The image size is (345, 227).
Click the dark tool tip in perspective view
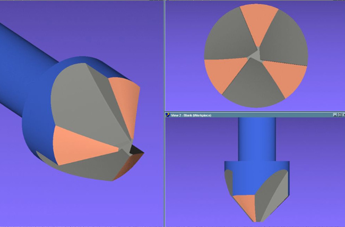coord(136,153)
